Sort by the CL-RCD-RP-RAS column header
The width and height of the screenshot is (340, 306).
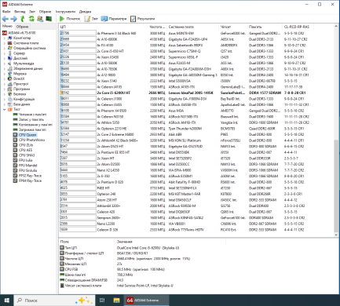(298, 27)
